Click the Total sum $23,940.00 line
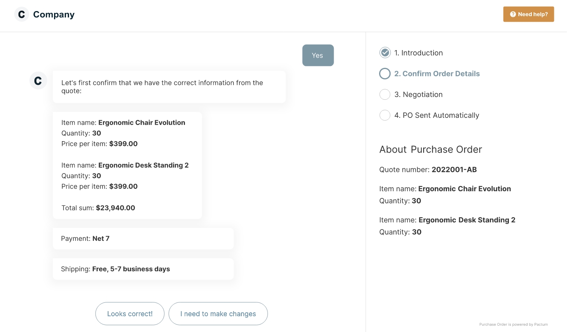This screenshot has height=332, width=587. click(x=98, y=208)
